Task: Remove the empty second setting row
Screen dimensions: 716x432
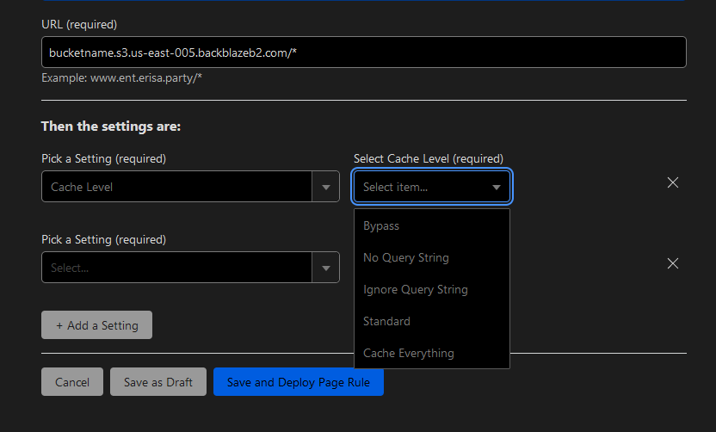Action: click(673, 263)
